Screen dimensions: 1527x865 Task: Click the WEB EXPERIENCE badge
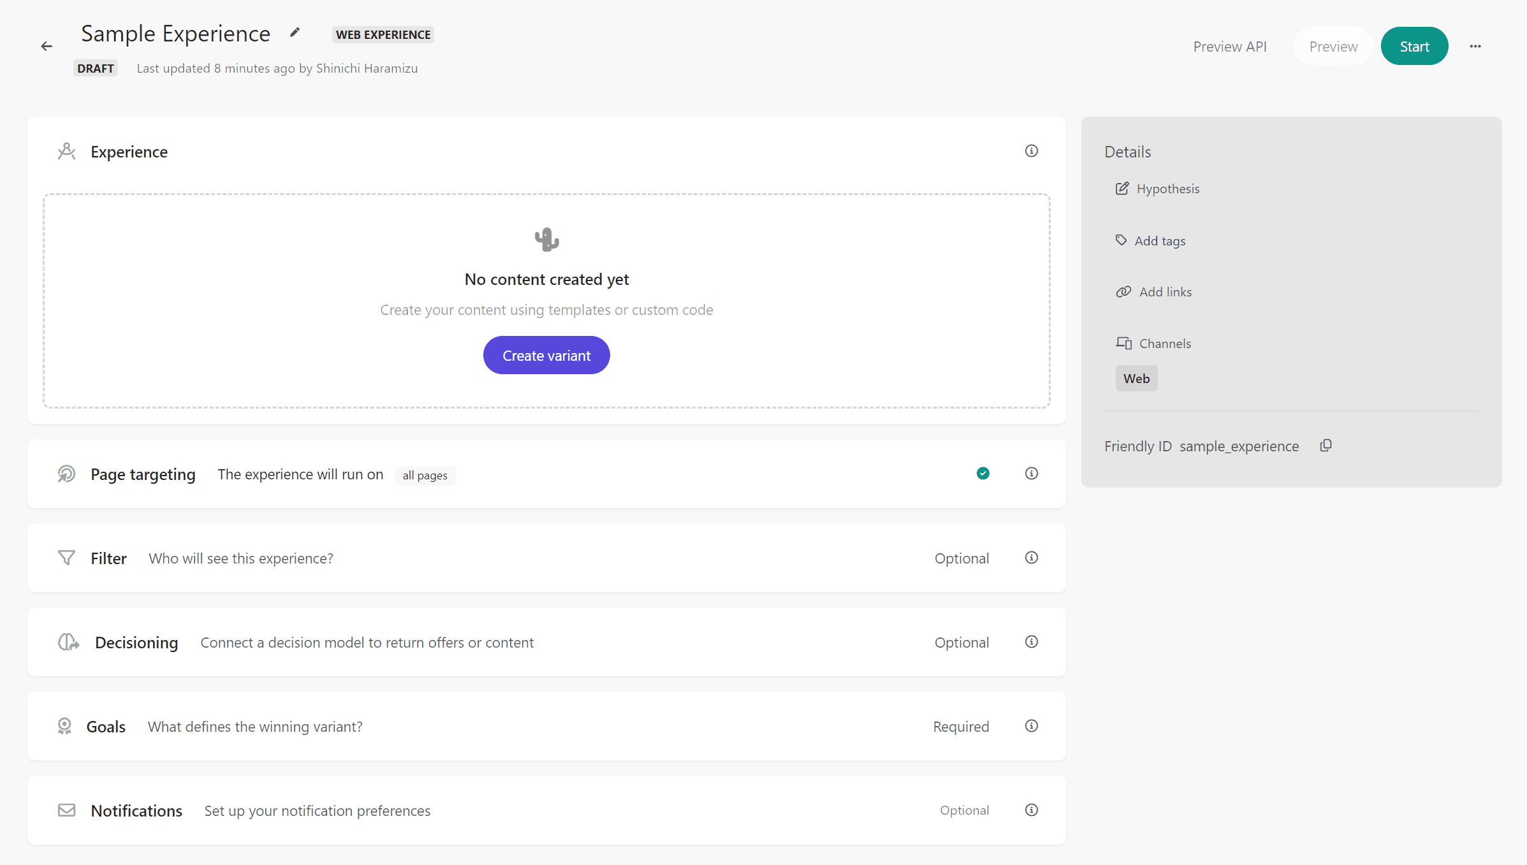(x=383, y=34)
